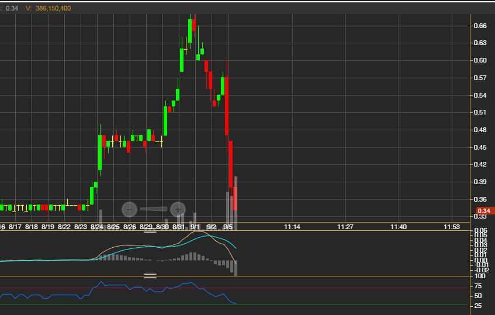Click the 8/22 date label
This screenshot has width=495, height=315.
pyautogui.click(x=64, y=227)
